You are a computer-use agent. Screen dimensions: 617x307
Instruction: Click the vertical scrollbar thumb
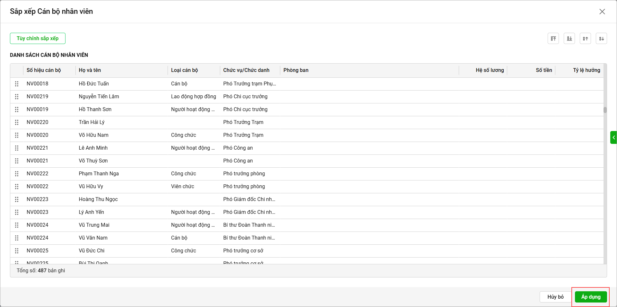pyautogui.click(x=605, y=110)
